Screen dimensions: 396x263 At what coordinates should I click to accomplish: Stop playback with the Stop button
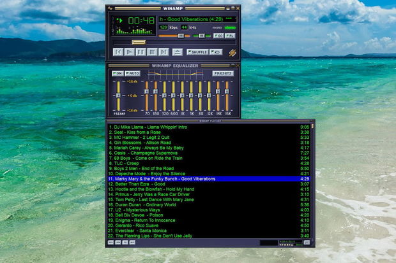pyautogui.click(x=152, y=52)
